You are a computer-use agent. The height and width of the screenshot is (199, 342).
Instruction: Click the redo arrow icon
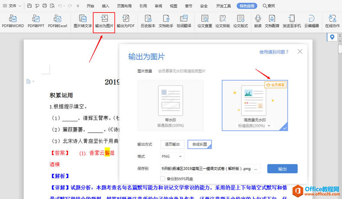(70, 6)
